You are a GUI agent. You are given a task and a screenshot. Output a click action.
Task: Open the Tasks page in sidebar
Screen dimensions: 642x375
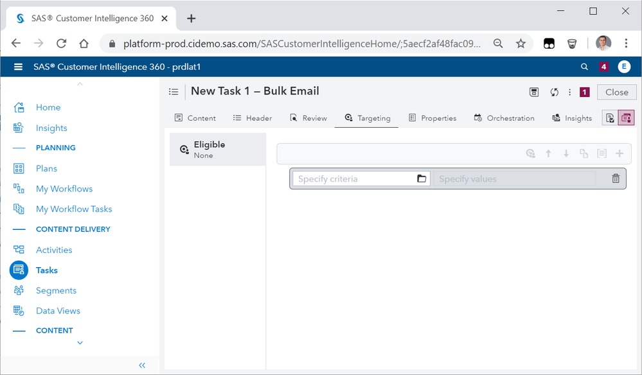[x=47, y=270]
